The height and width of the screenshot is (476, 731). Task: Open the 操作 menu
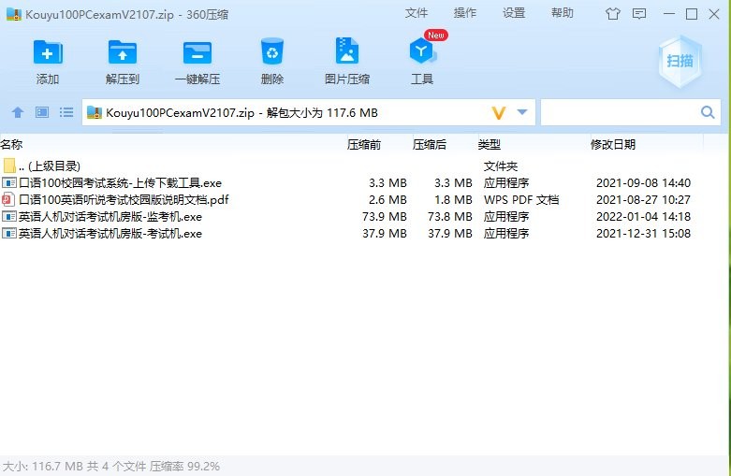click(x=465, y=13)
